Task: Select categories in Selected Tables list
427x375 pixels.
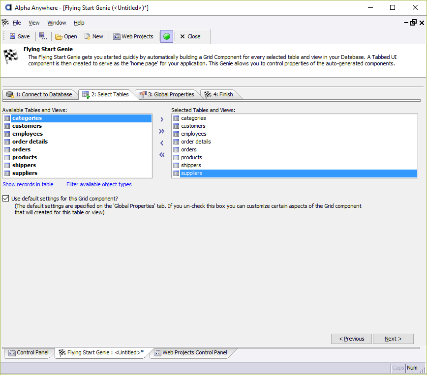Action: click(x=295, y=118)
